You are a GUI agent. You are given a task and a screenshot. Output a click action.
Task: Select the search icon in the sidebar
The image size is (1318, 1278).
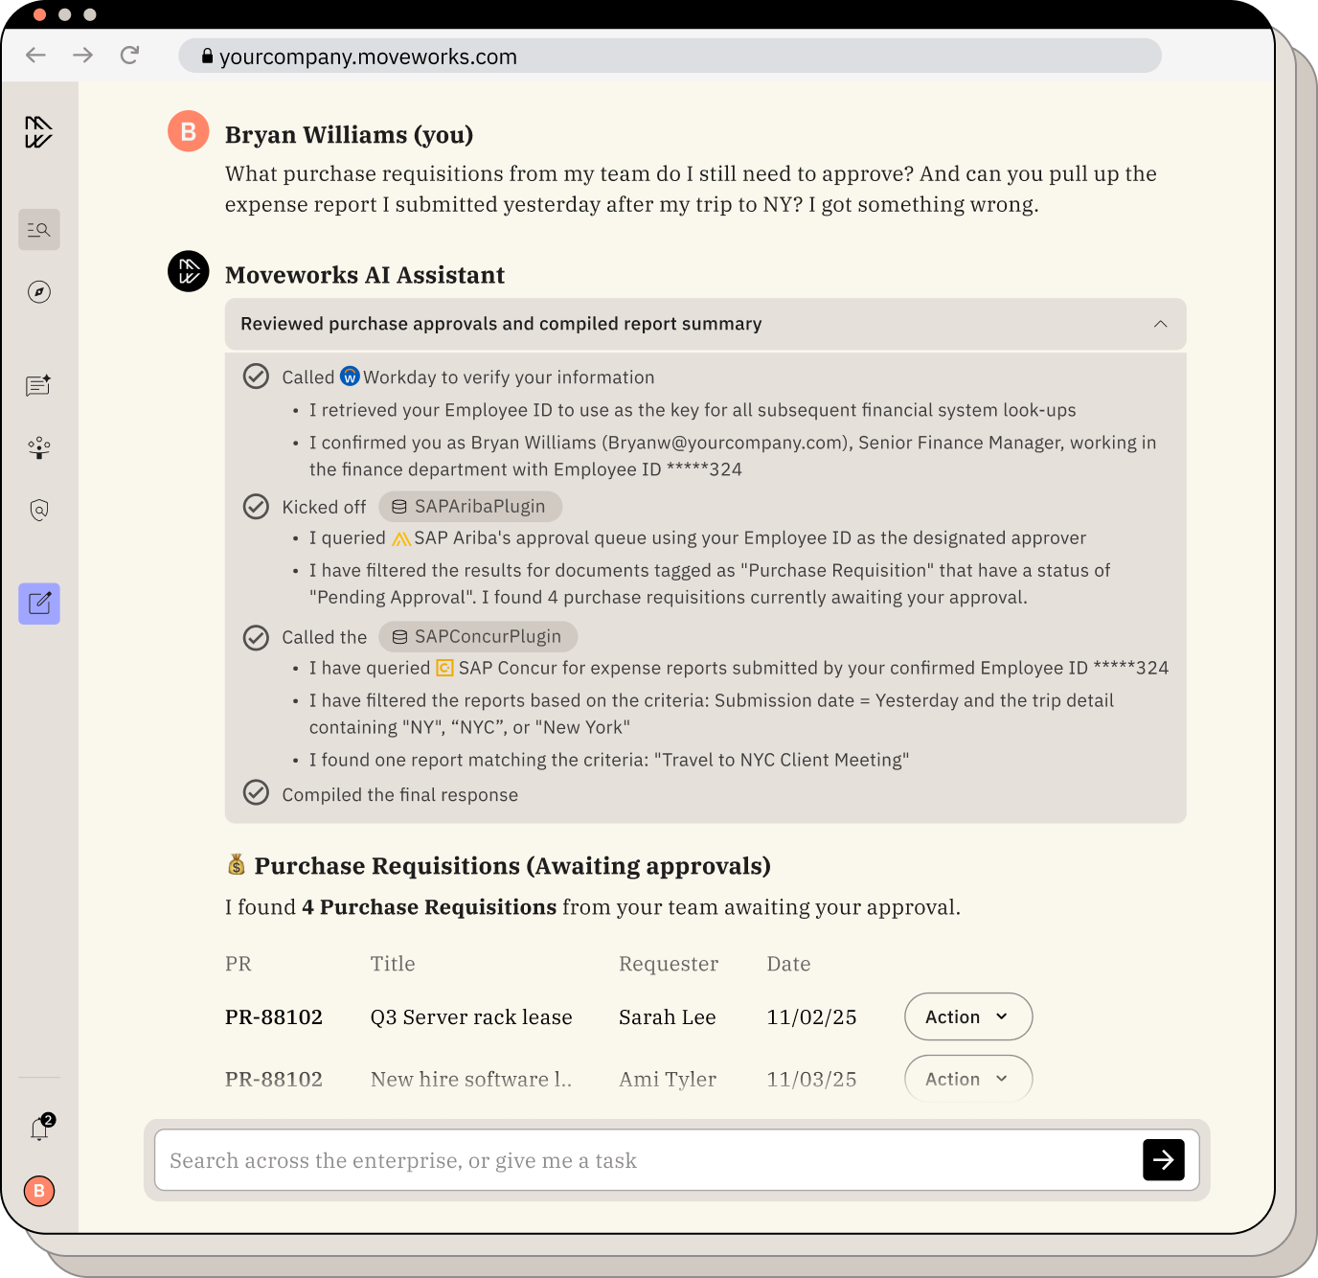[x=38, y=229]
